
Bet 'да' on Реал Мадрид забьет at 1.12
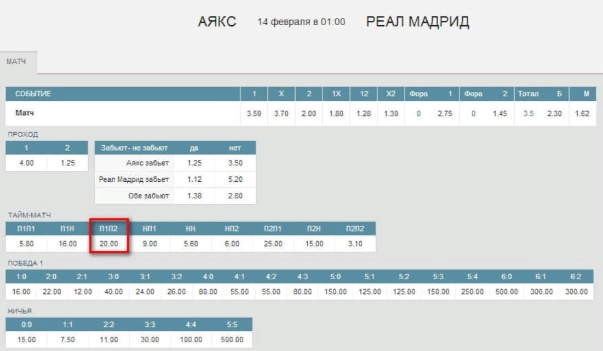pos(194,180)
